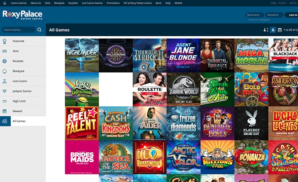Open the Gold Factory game tile
Image resolution: width=298 pixels, height=182 pixels.
click(251, 90)
